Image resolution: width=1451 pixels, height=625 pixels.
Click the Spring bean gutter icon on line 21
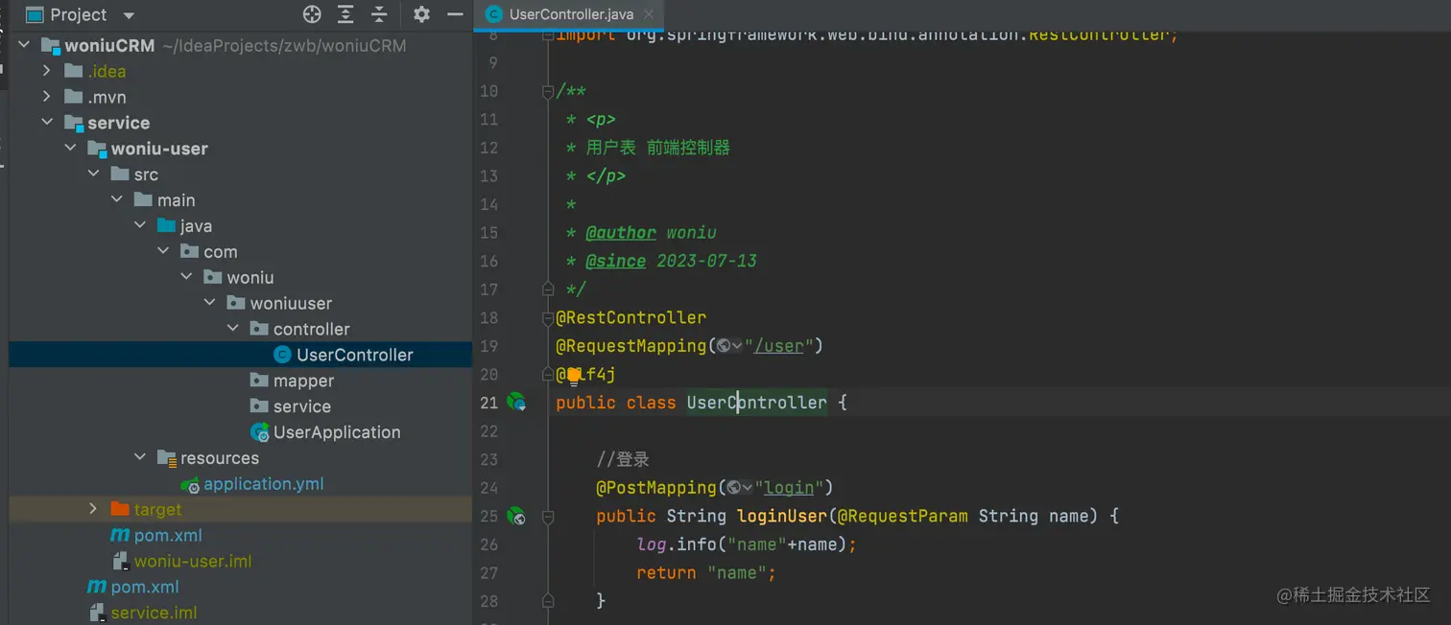pos(517,403)
